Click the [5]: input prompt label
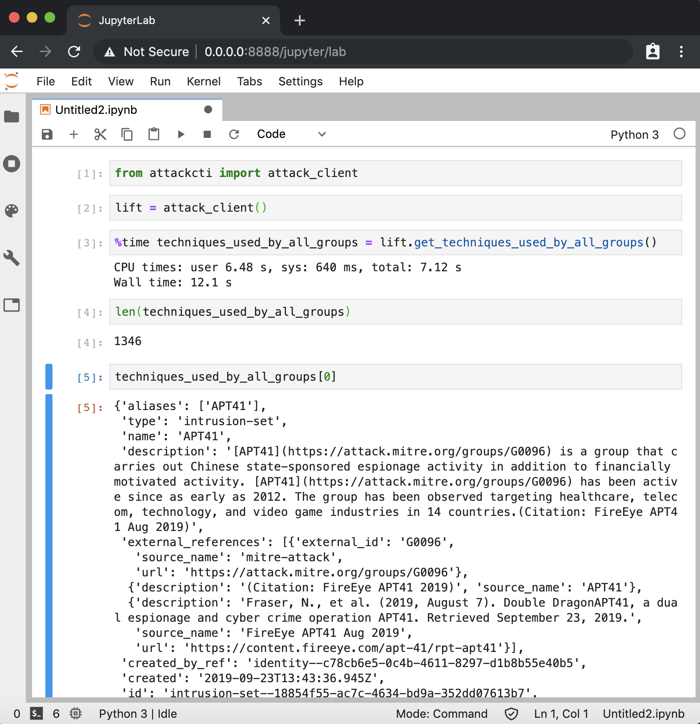Viewport: 700px width, 724px height. (x=90, y=378)
